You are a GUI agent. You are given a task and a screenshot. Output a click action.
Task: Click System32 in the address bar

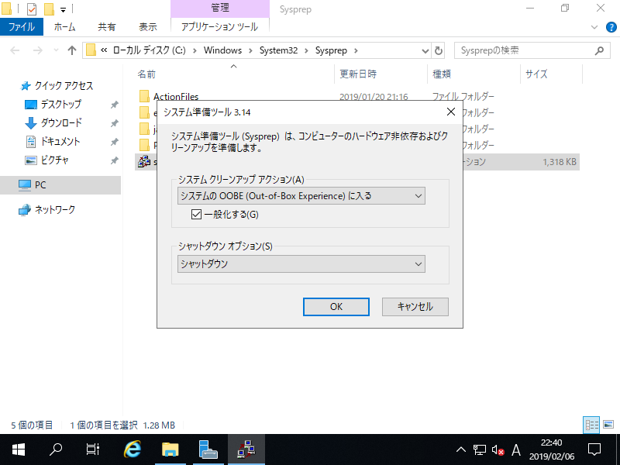pos(278,50)
